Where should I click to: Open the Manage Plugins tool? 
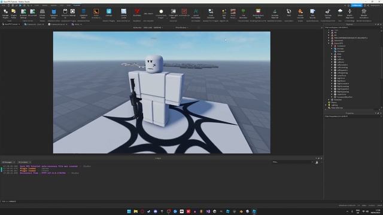5,13
